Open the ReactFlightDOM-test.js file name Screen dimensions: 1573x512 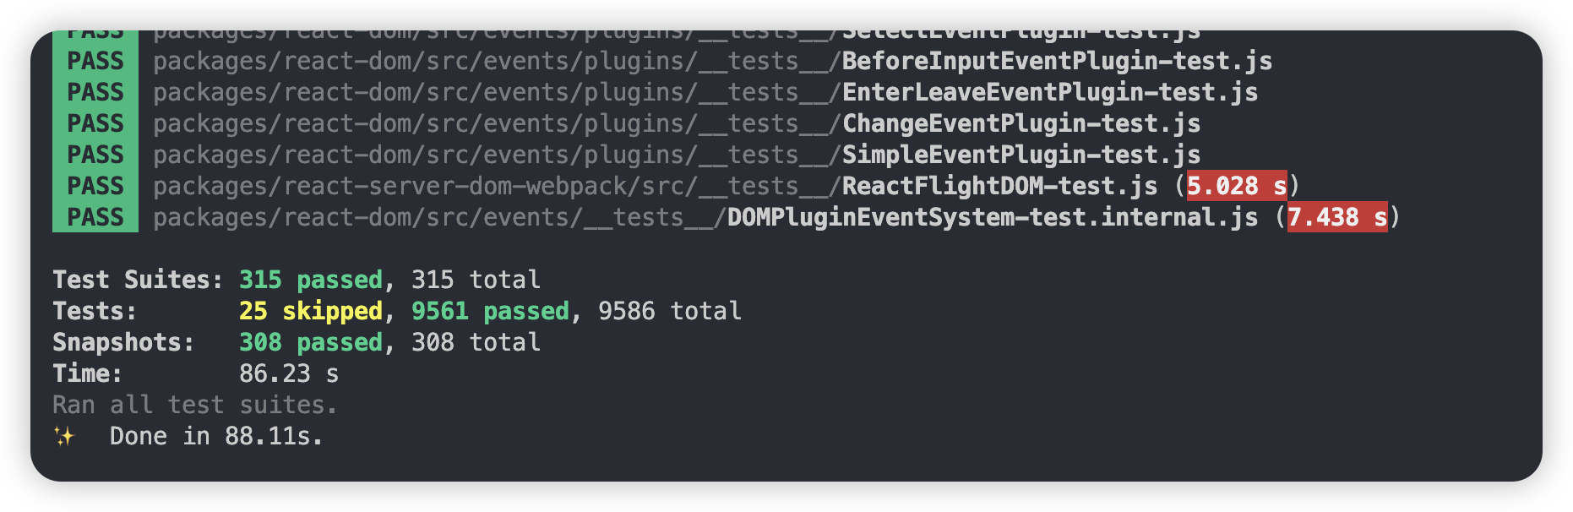tap(999, 187)
